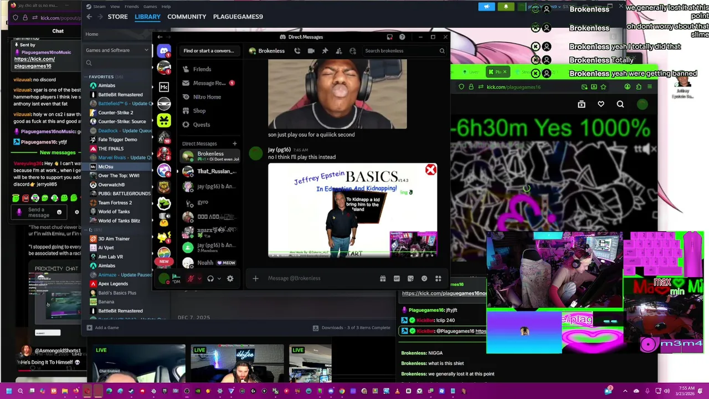Open the gyro direct message
The height and width of the screenshot is (399, 709).
(x=210, y=202)
